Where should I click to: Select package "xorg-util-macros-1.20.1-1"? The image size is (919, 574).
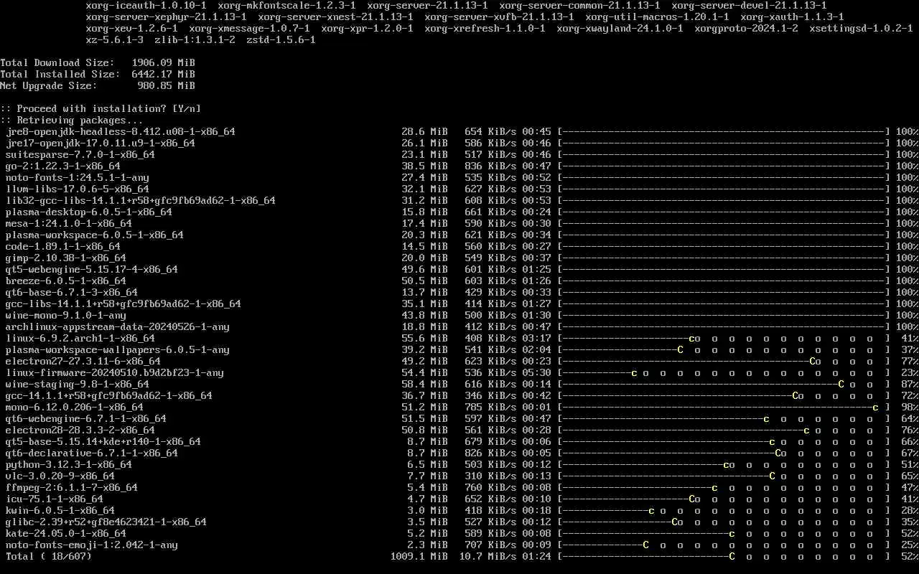(658, 17)
